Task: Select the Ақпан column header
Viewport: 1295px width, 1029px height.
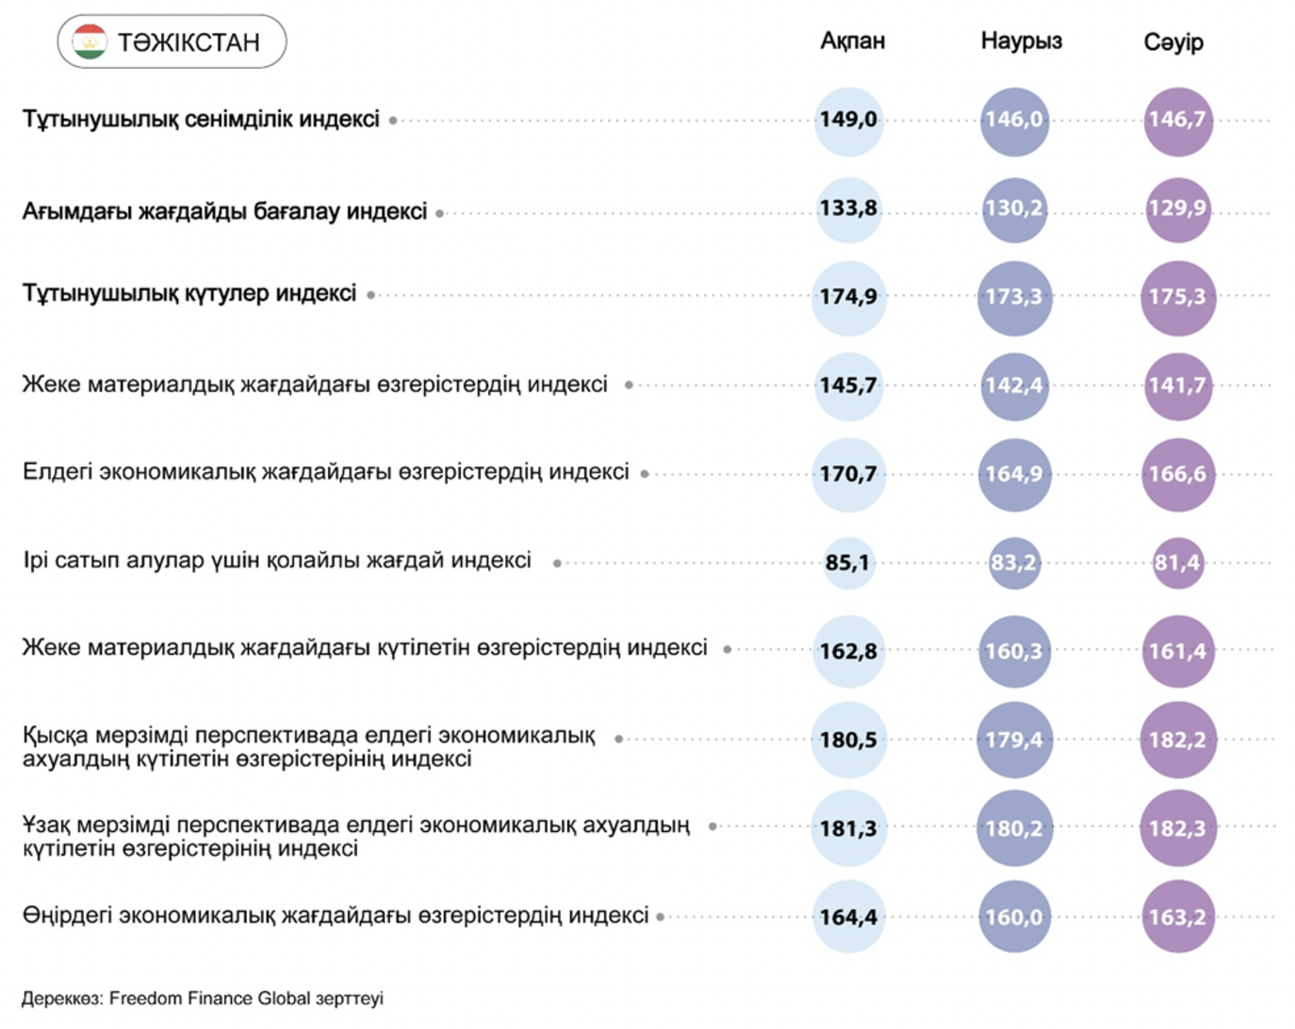Action: [852, 41]
